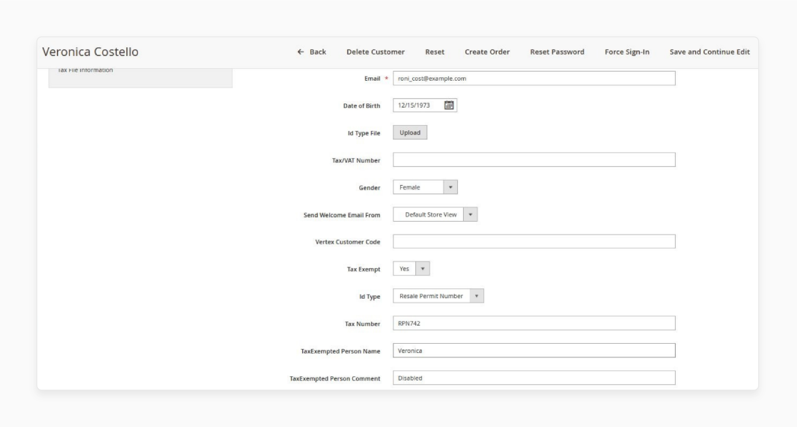
Task: Click Create Order
Action: click(487, 52)
